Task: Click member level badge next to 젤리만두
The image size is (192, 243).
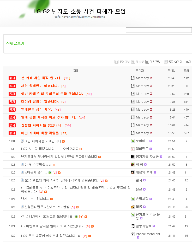Action: pyautogui.click(x=151, y=149)
